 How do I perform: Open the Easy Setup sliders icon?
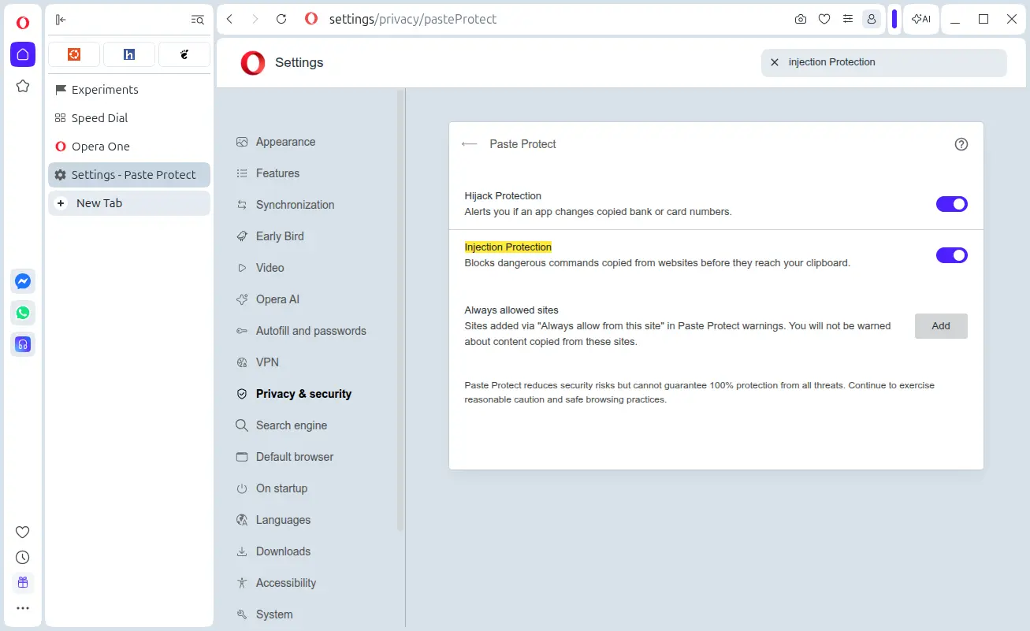848,20
